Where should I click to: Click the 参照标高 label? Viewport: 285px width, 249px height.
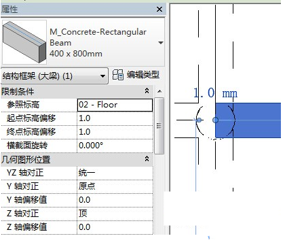(23, 105)
